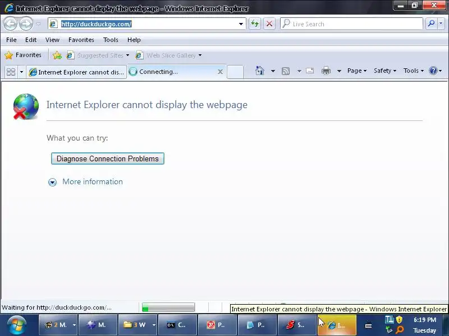Open the Favorites menu
This screenshot has height=336, width=449.
pos(81,40)
